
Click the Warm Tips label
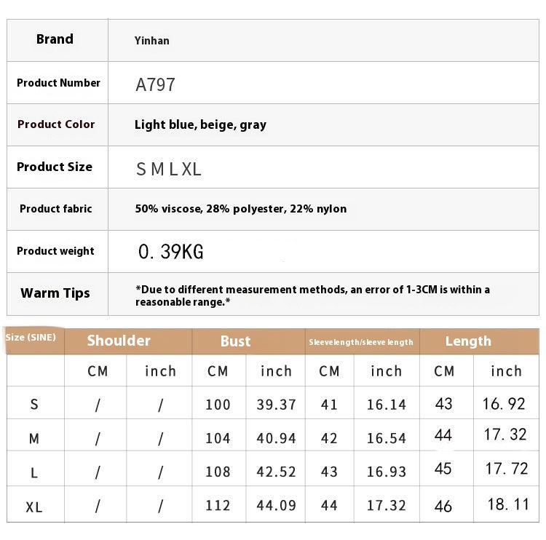click(55, 293)
